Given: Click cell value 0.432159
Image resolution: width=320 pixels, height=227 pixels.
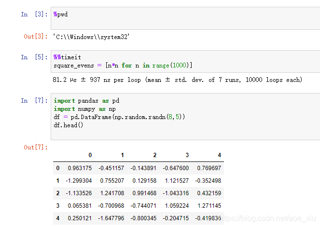Looking at the screenshot, I should [209, 193].
